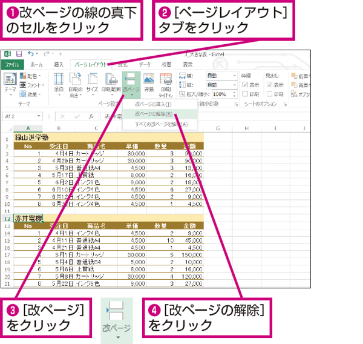Expand the Name Box dropdown arrow

[x=39, y=116]
